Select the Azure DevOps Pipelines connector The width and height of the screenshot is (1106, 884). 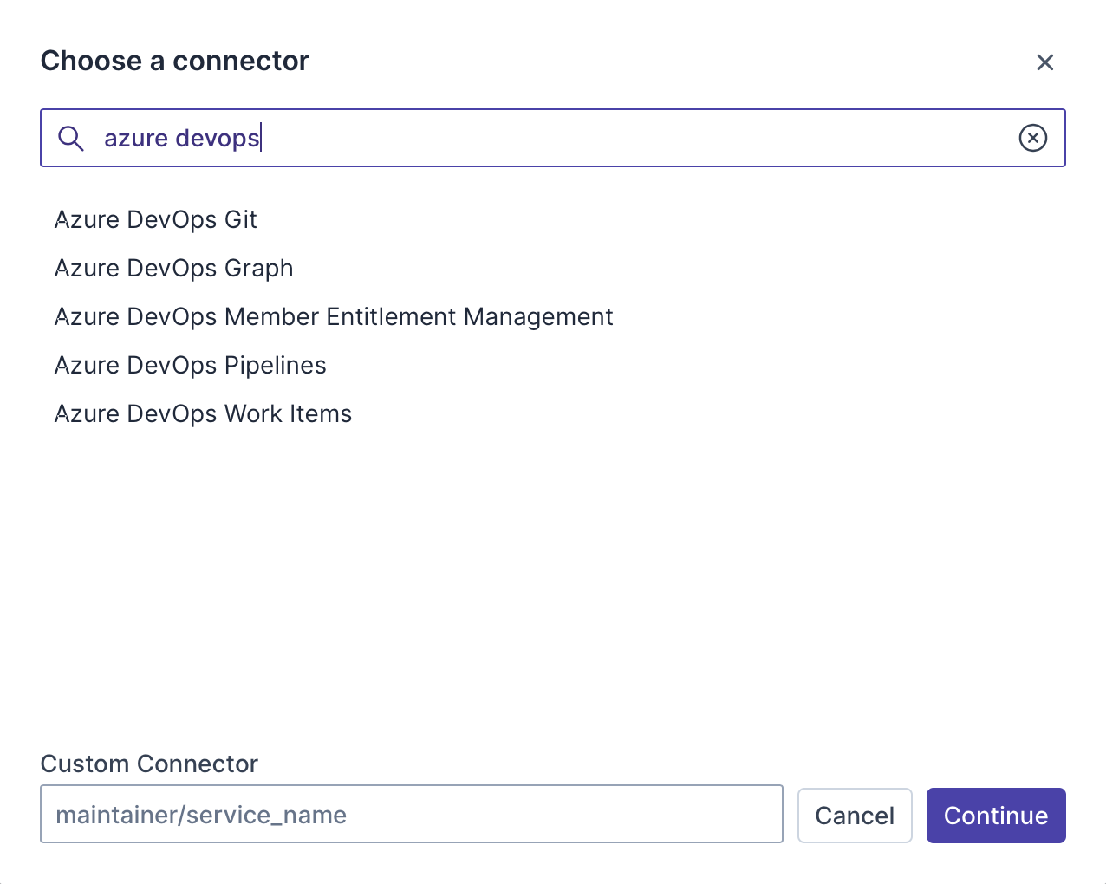coord(191,366)
